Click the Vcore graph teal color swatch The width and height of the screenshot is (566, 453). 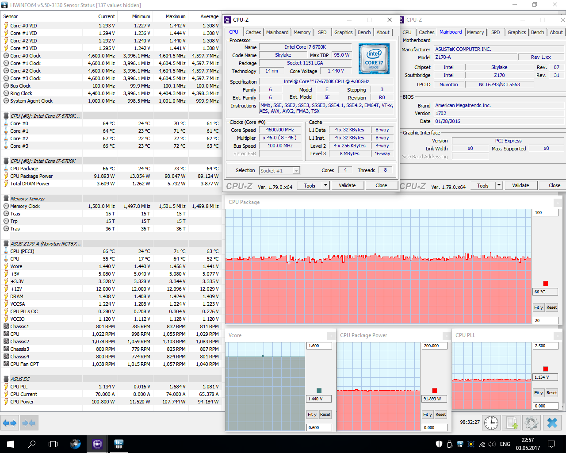(x=319, y=391)
